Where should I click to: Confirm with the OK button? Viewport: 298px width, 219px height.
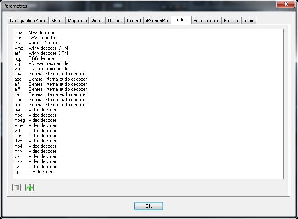148,206
